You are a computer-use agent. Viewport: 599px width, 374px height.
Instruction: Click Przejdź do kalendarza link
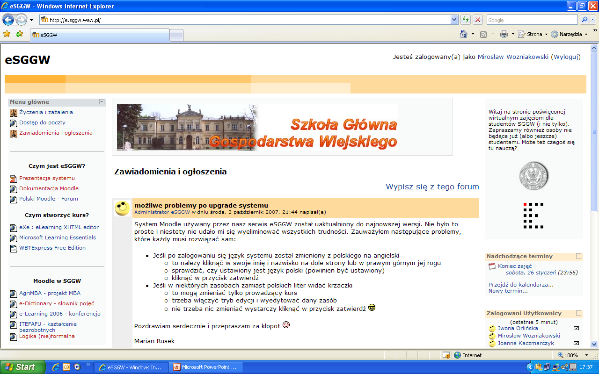click(x=521, y=284)
